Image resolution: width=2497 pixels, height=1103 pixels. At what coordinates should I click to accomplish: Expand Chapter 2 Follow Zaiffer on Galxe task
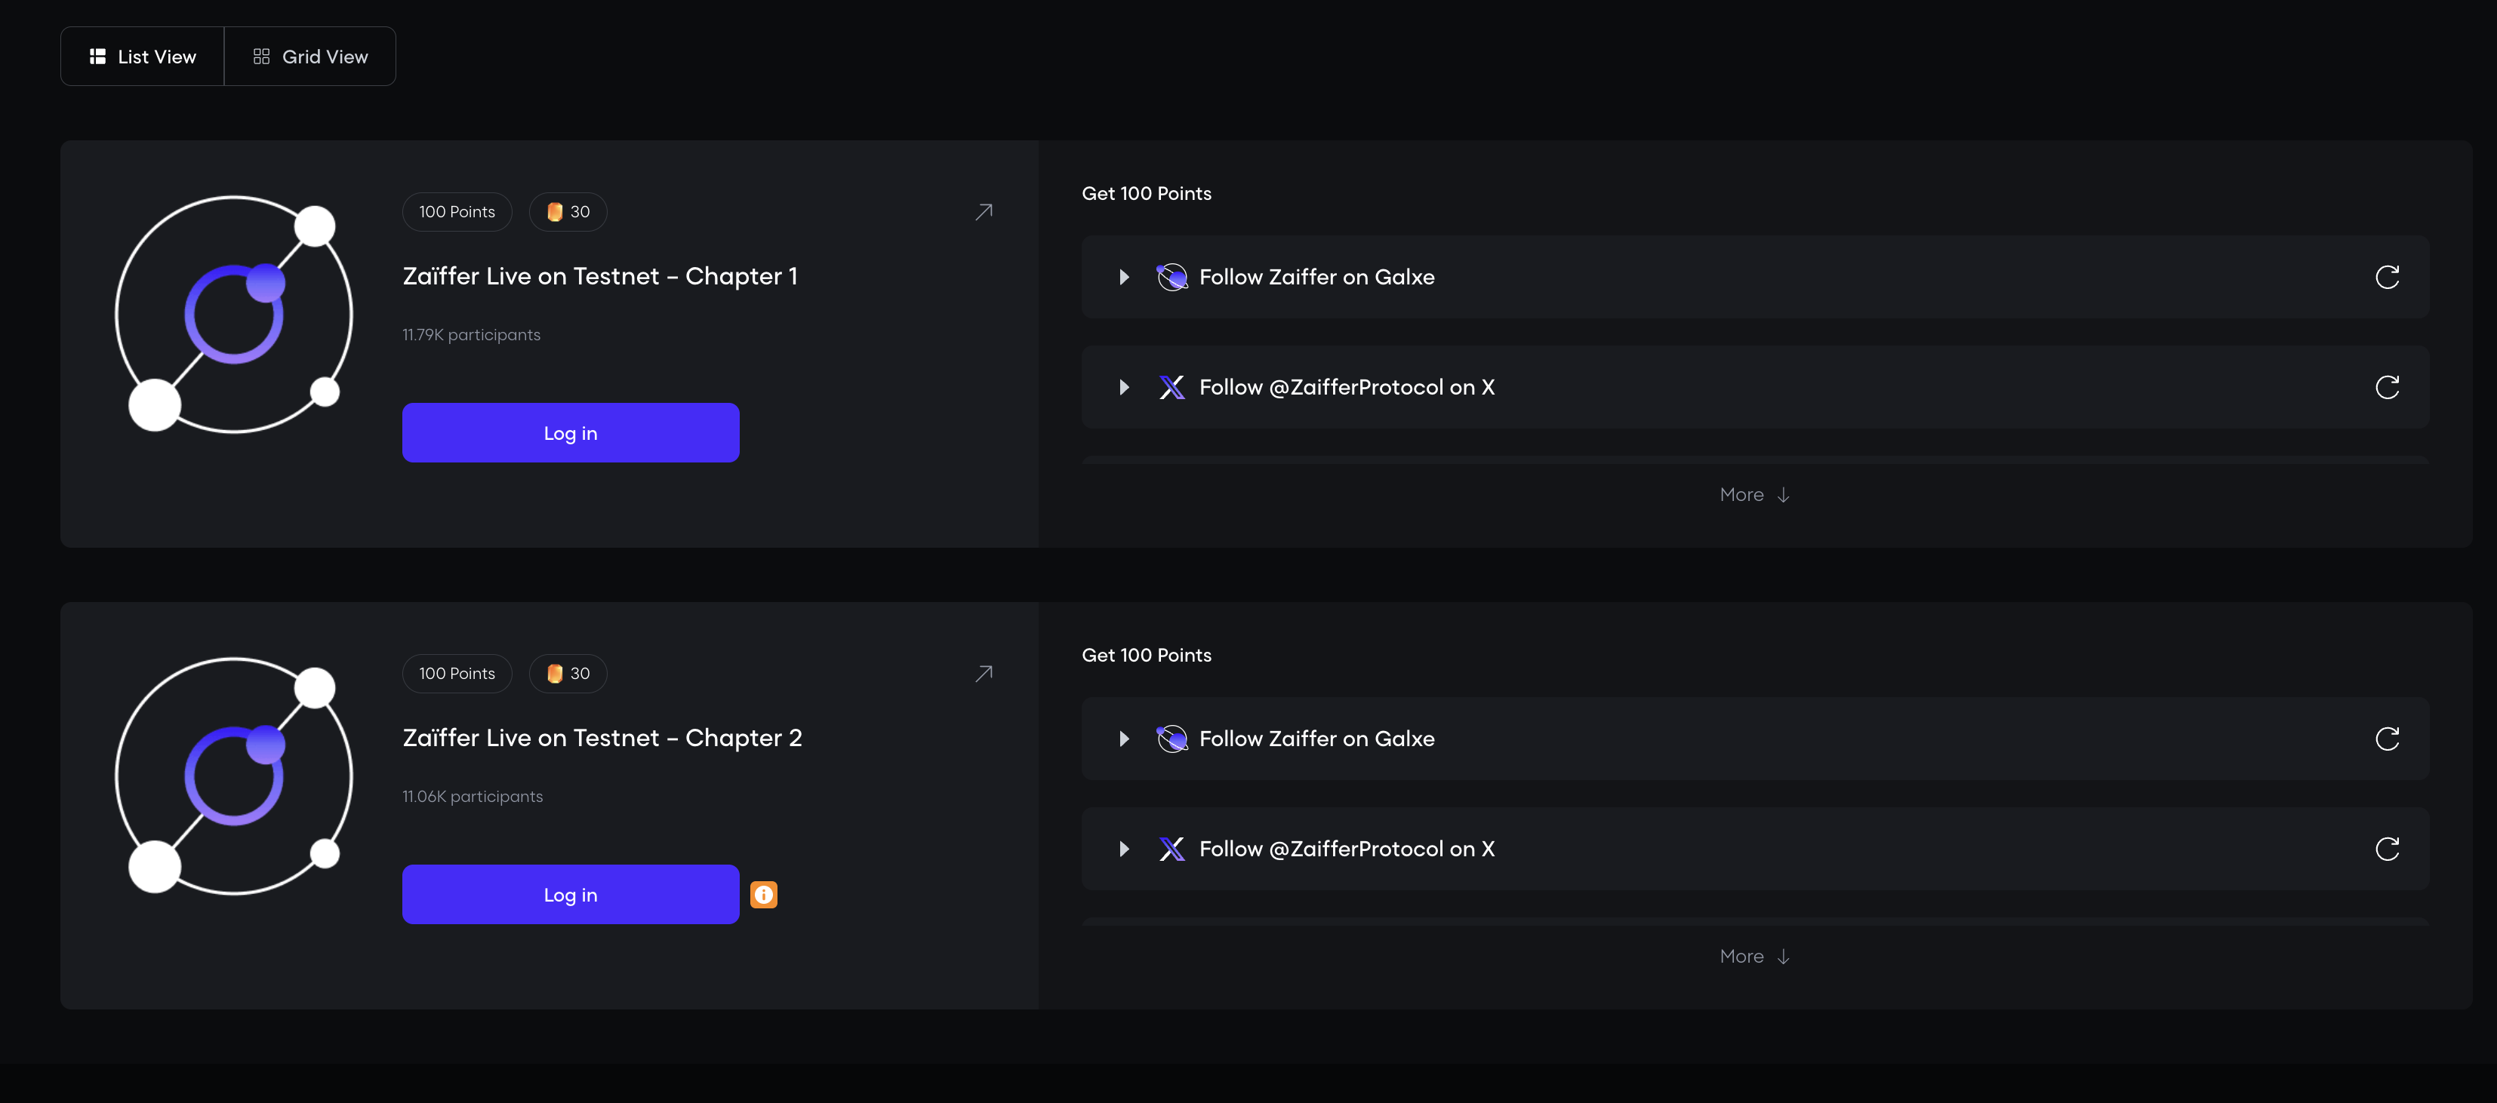coord(1123,739)
